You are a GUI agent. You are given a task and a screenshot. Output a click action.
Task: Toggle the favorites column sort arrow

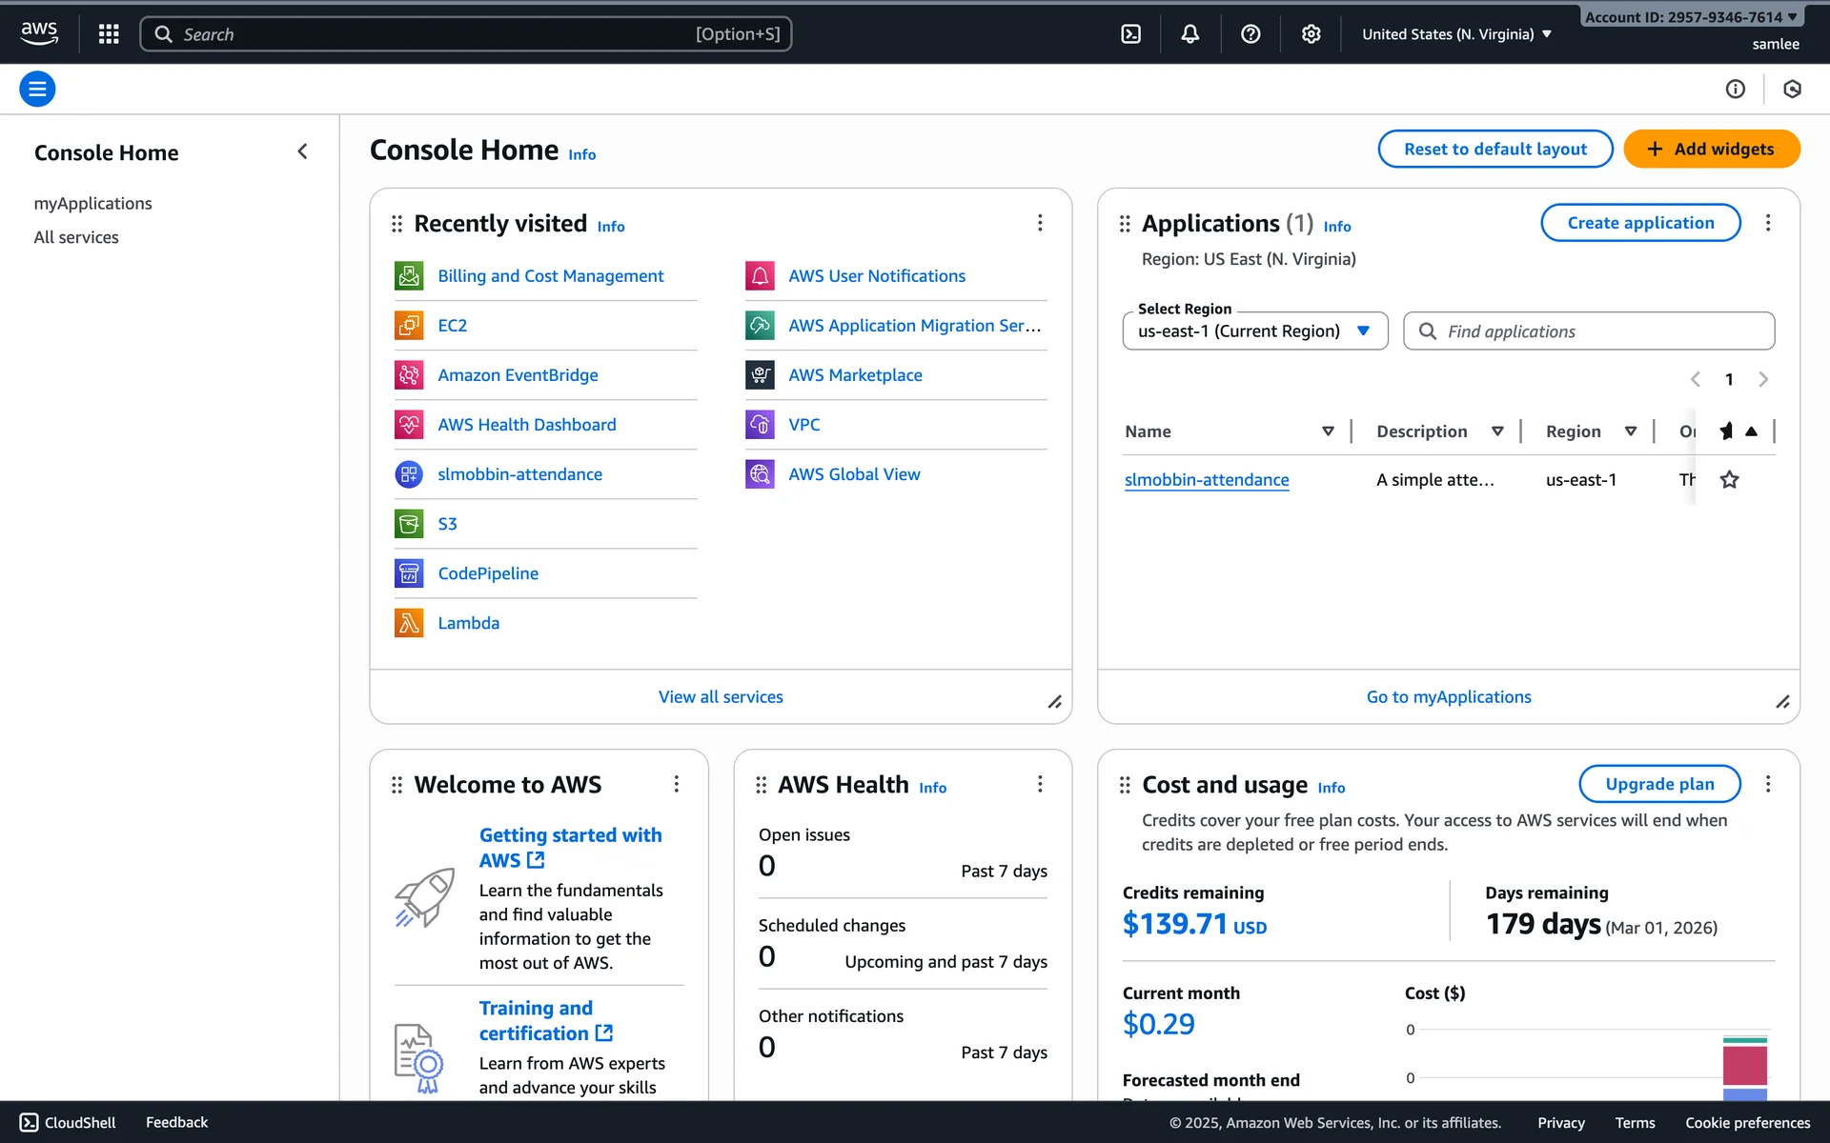click(1751, 431)
